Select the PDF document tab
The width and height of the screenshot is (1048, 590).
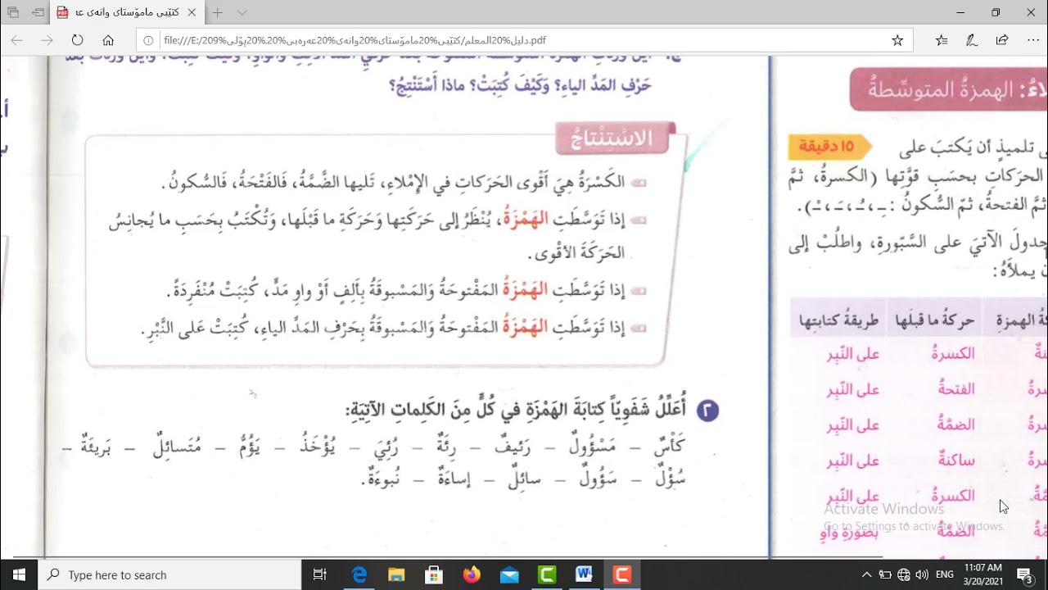pyautogui.click(x=127, y=13)
